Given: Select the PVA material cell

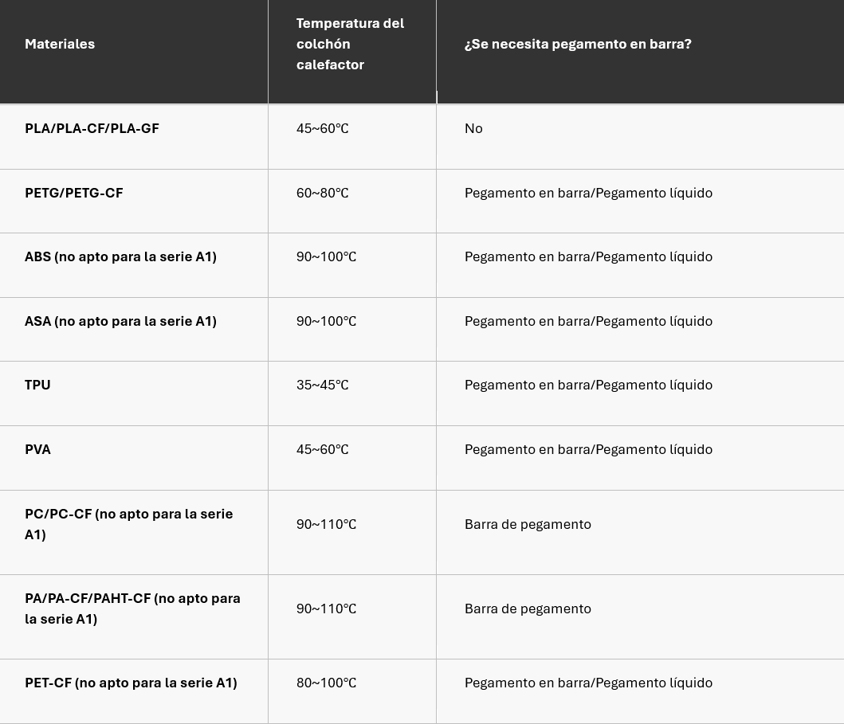Looking at the screenshot, I should click(37, 449).
